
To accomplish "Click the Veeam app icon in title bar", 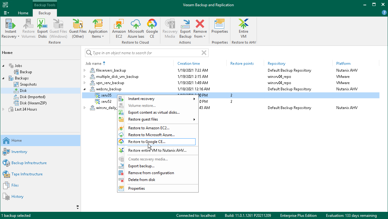I will [6, 5].
